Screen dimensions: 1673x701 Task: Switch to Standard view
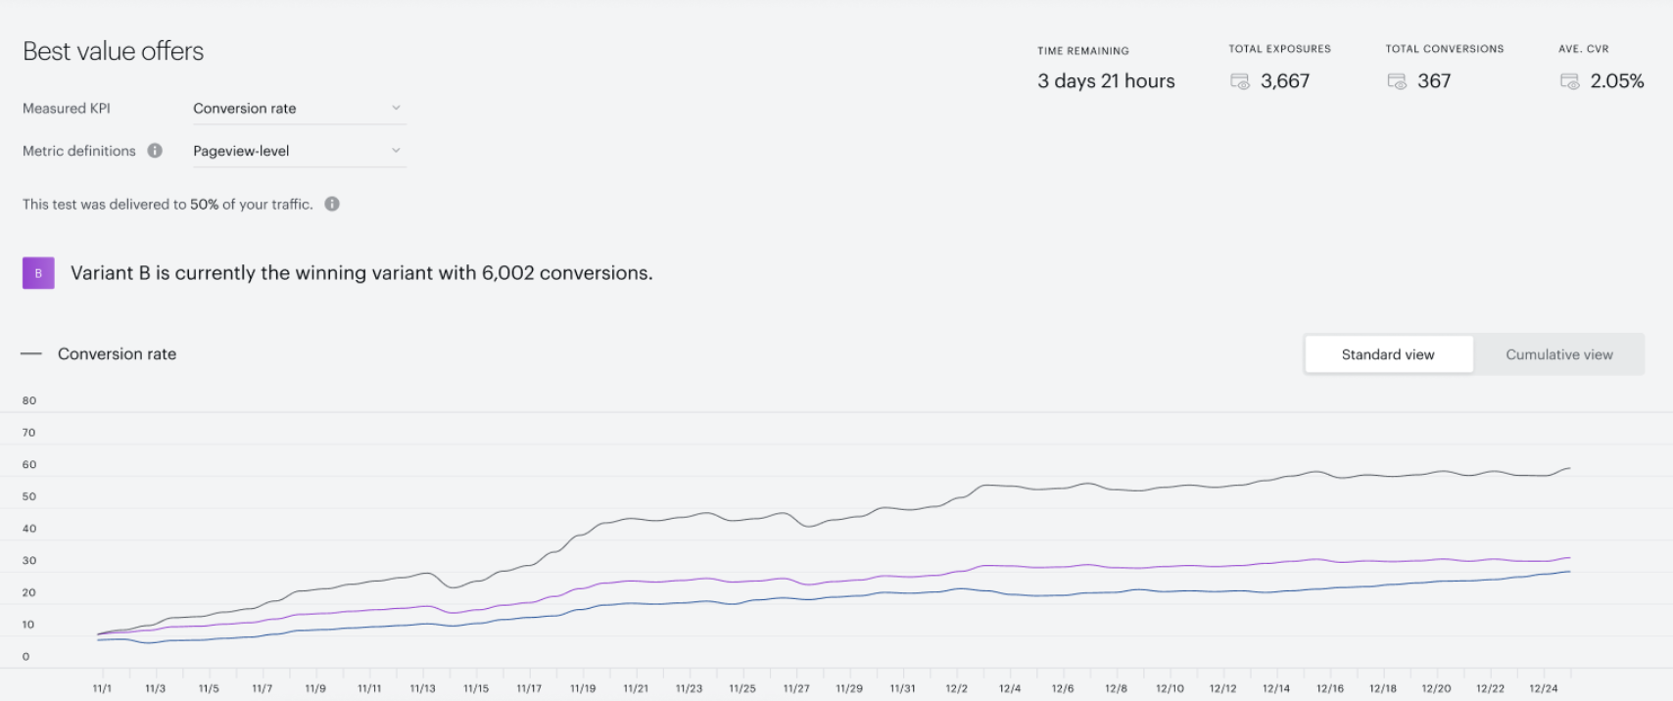pyautogui.click(x=1388, y=354)
